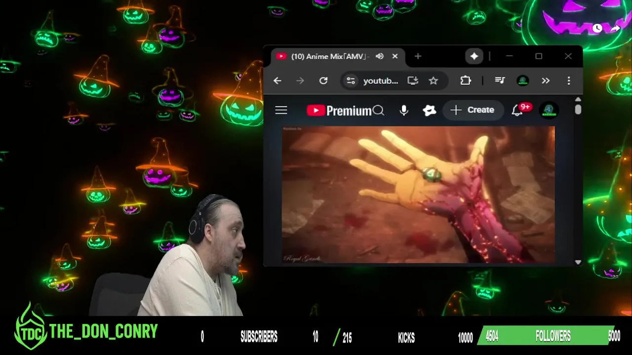The height and width of the screenshot is (355, 632).
Task: Close the Chrome window
Action: click(x=568, y=56)
